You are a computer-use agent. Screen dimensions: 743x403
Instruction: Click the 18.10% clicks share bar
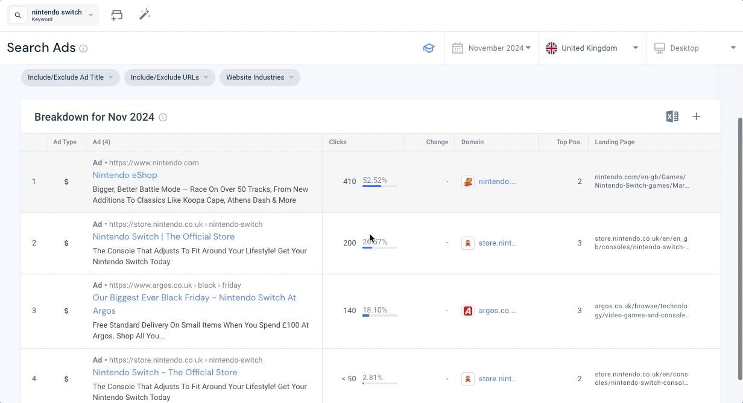click(x=380, y=316)
